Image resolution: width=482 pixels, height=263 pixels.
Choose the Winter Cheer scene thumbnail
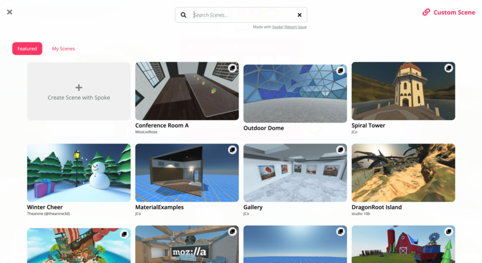point(79,173)
